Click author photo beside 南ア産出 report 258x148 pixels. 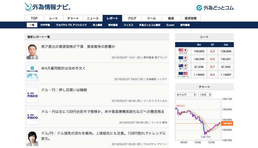click(32, 51)
